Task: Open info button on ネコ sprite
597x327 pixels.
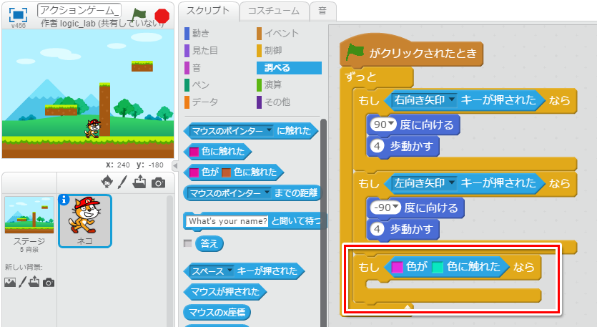Action: click(64, 200)
